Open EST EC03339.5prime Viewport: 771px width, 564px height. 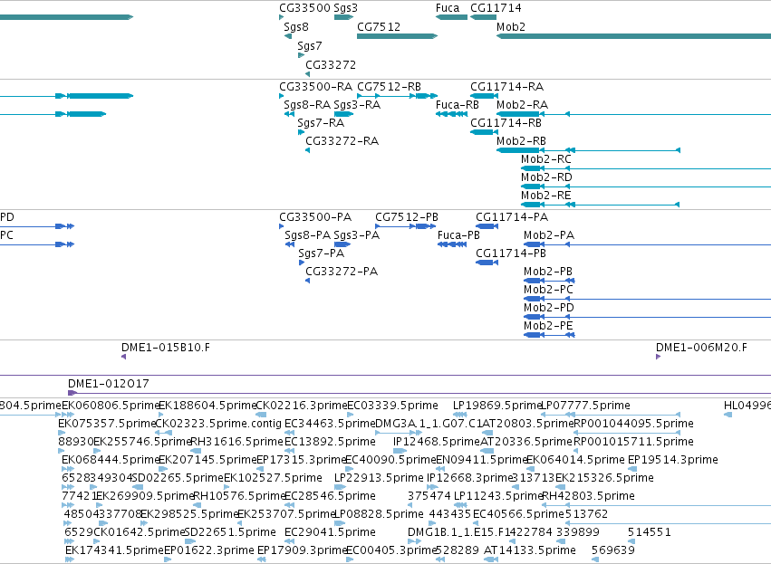click(392, 406)
